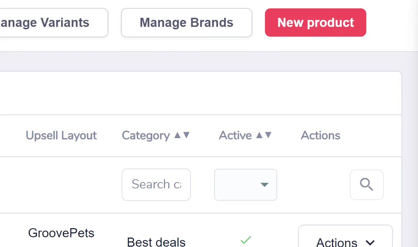The image size is (418, 247).
Task: Sort Active column descending arrow
Action: (268, 135)
